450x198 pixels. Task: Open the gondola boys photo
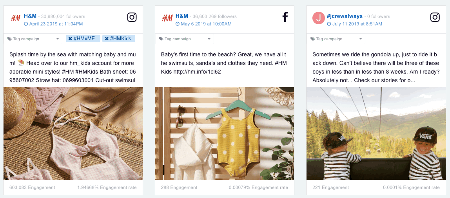tap(376, 133)
